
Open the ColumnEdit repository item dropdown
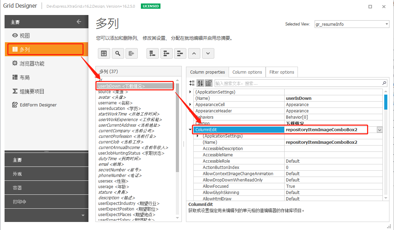coord(379,129)
